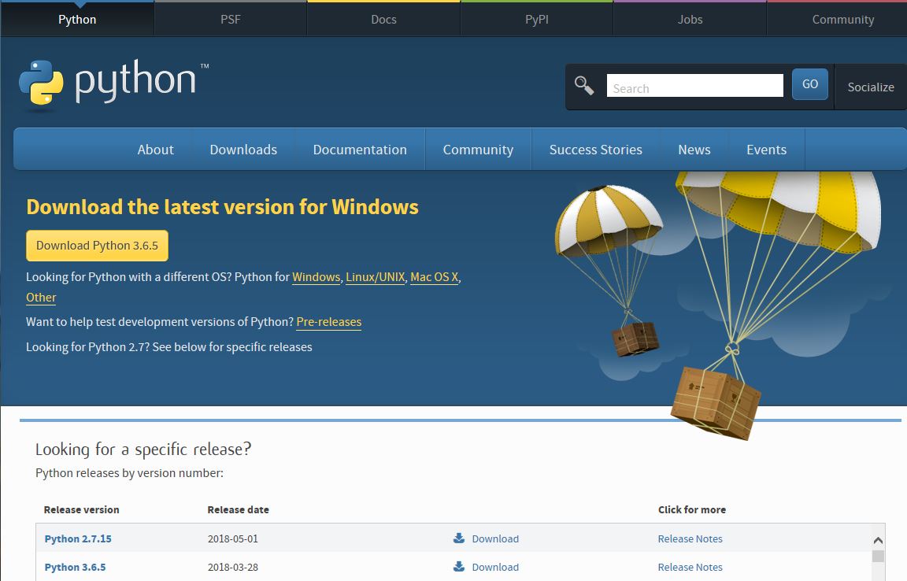Open the Success Stories menu
The height and width of the screenshot is (581, 907).
pyautogui.click(x=595, y=150)
